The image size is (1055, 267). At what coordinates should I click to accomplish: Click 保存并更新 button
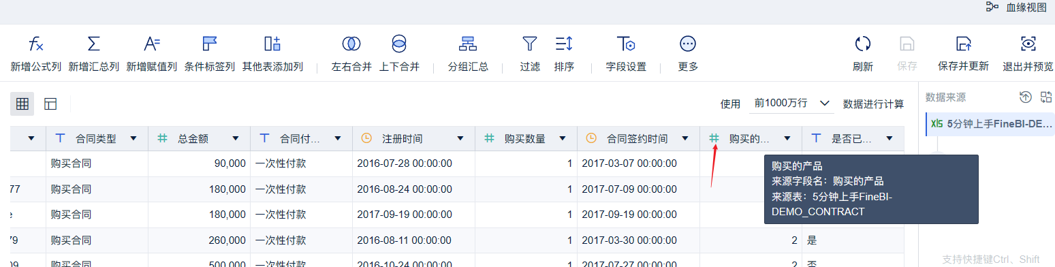point(963,54)
